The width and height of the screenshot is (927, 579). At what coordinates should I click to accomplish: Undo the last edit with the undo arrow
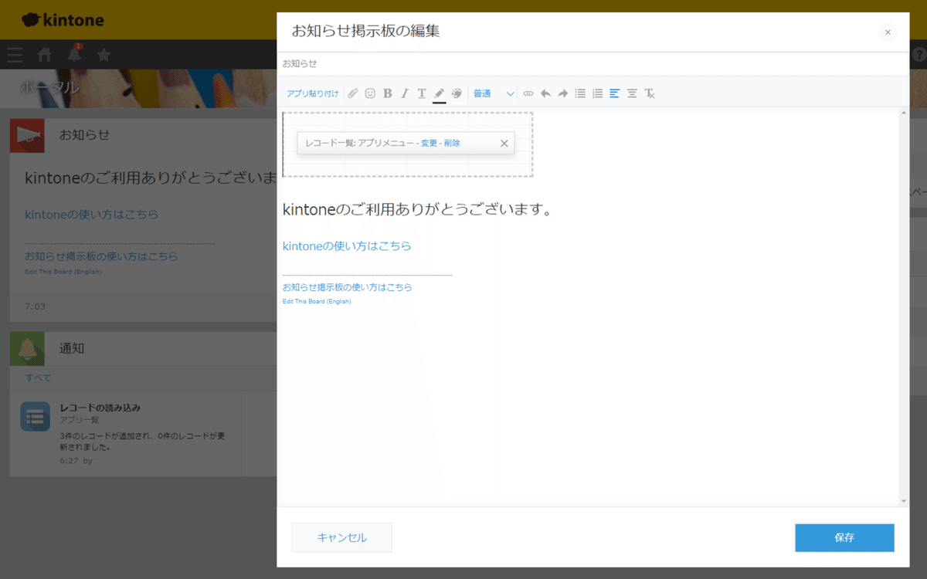(546, 93)
